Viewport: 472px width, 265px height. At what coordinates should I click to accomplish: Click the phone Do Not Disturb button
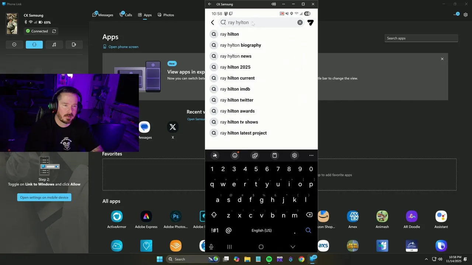click(x=14, y=45)
